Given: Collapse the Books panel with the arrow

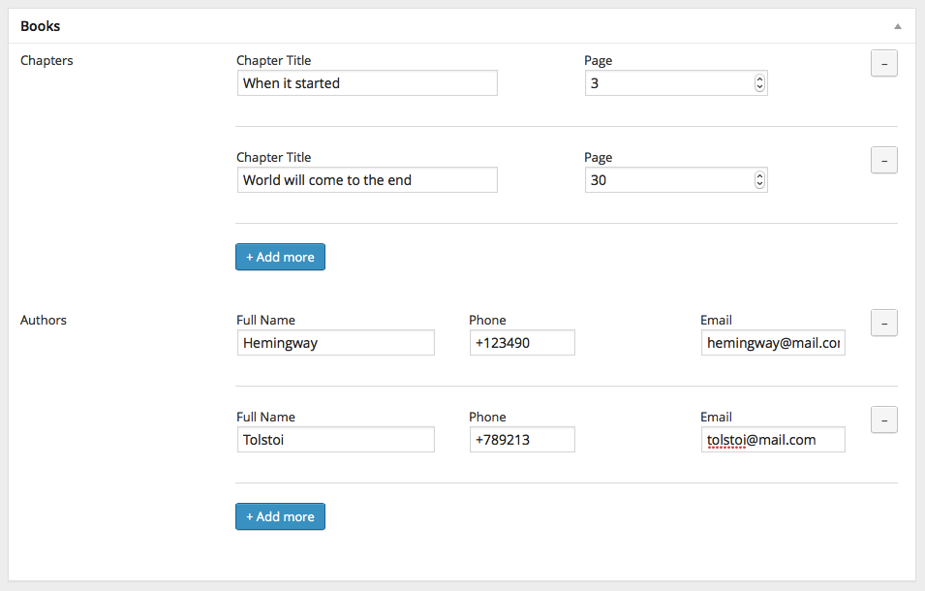Looking at the screenshot, I should pos(897,26).
